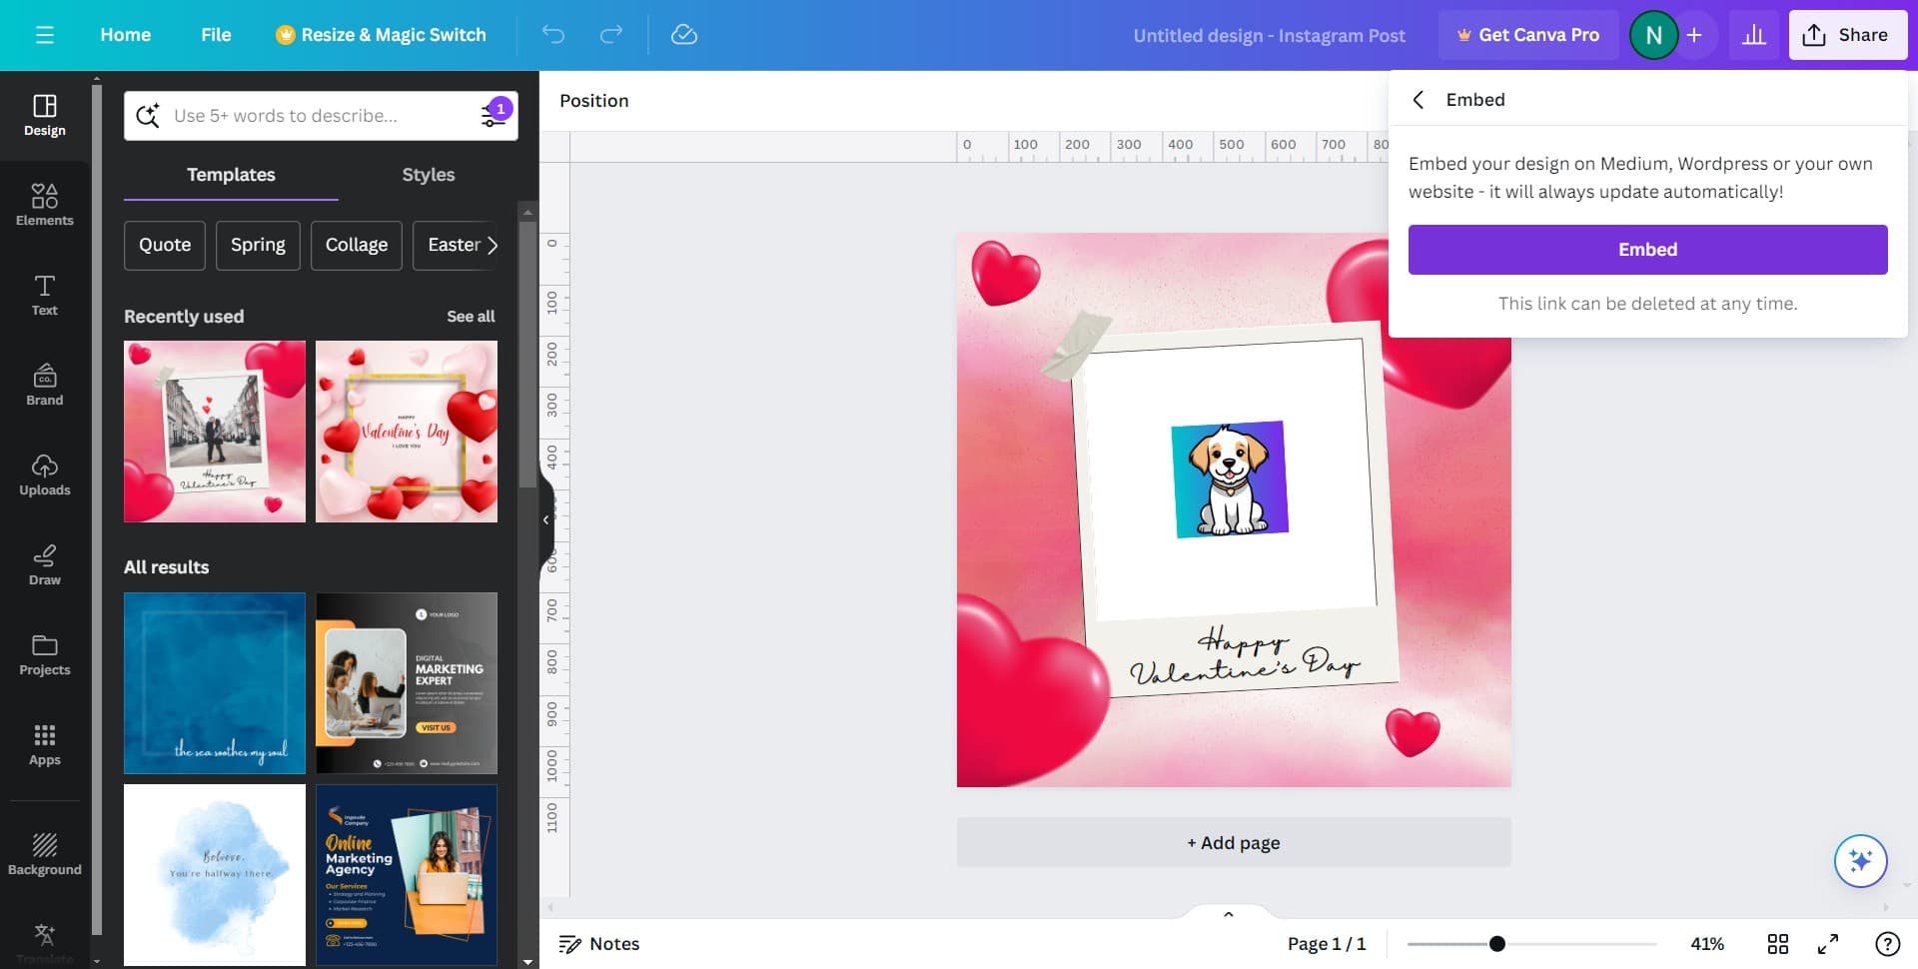Open the File menu
Image resolution: width=1918 pixels, height=969 pixels.
[x=216, y=35]
